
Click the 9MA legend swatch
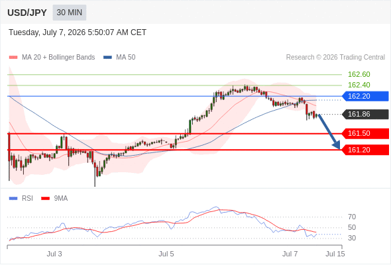click(45, 199)
